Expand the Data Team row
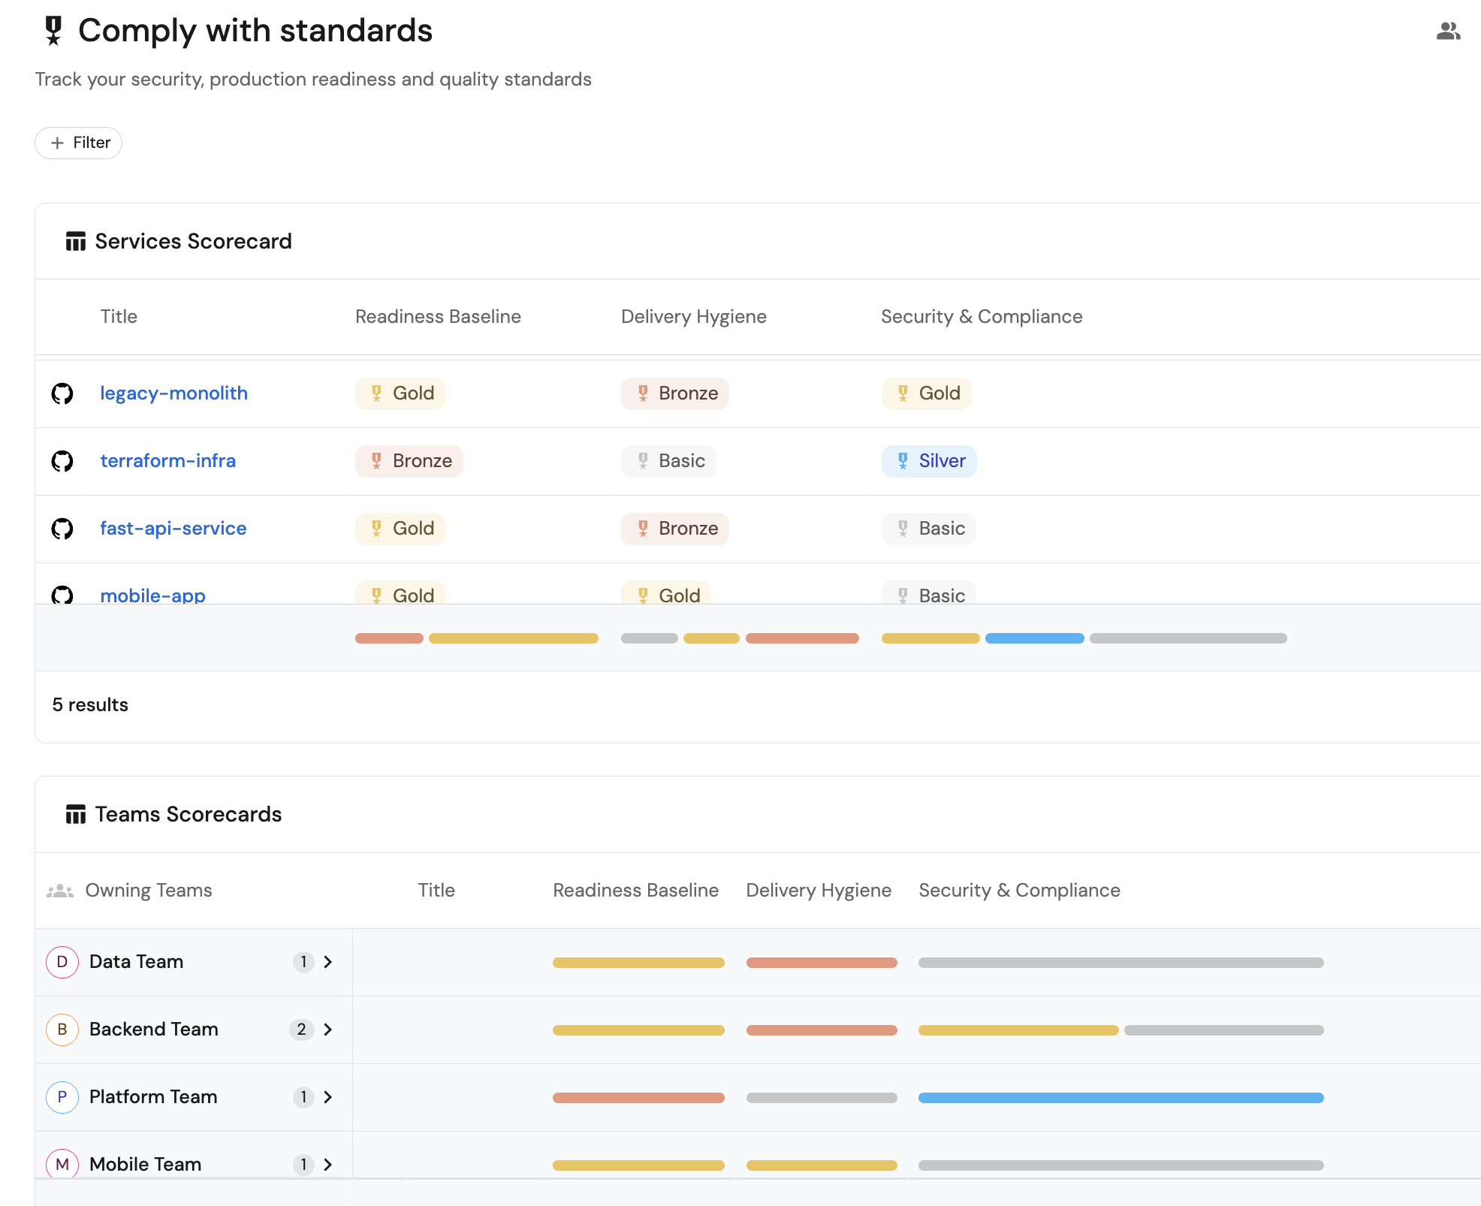This screenshot has height=1206, width=1481. click(328, 962)
